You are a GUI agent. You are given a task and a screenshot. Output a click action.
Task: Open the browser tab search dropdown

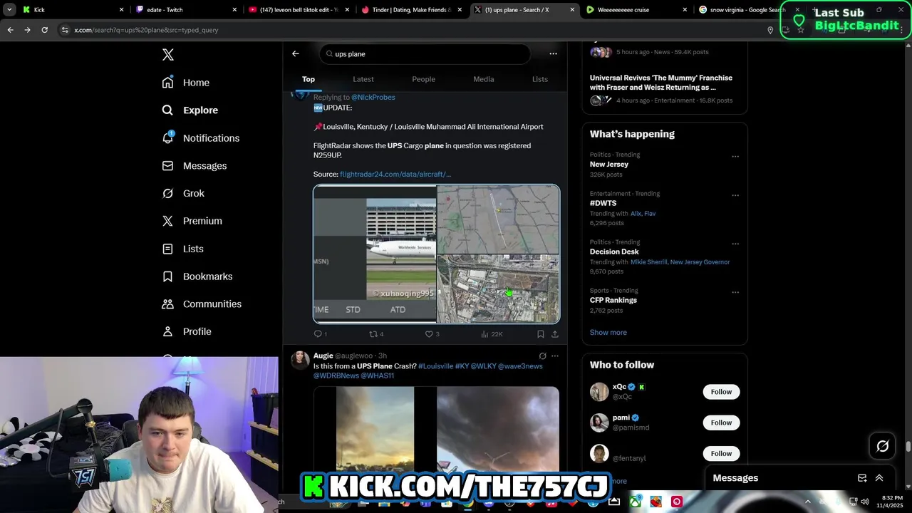click(9, 10)
